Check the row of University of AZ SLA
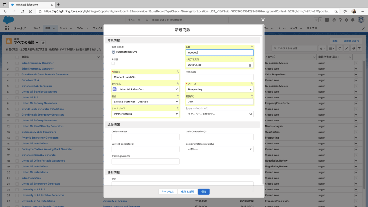Screen dimensions: 368x207 coord(17,190)
